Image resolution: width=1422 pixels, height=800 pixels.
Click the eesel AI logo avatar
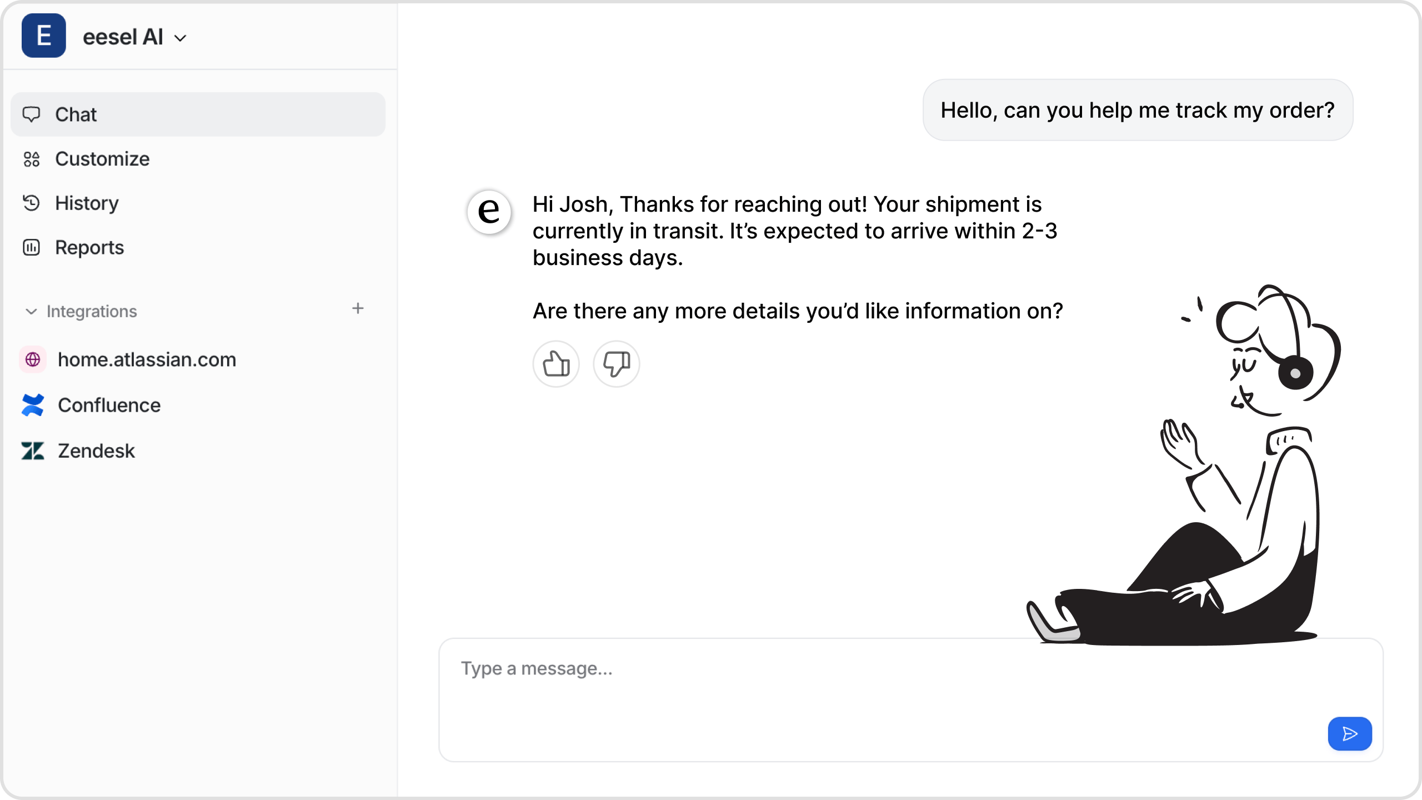43,35
